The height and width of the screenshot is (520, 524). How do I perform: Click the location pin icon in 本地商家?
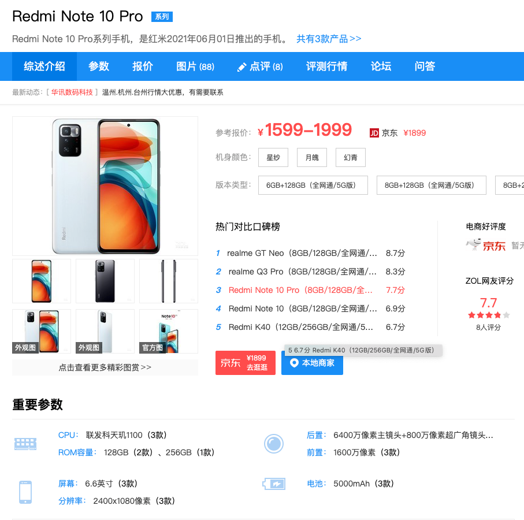click(294, 363)
